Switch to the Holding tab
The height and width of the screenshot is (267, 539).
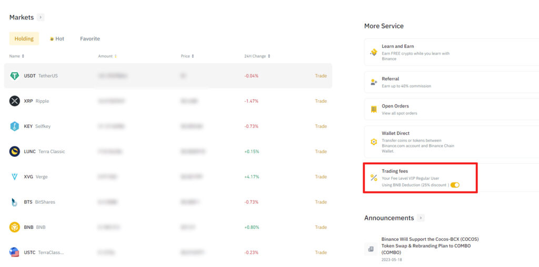24,39
